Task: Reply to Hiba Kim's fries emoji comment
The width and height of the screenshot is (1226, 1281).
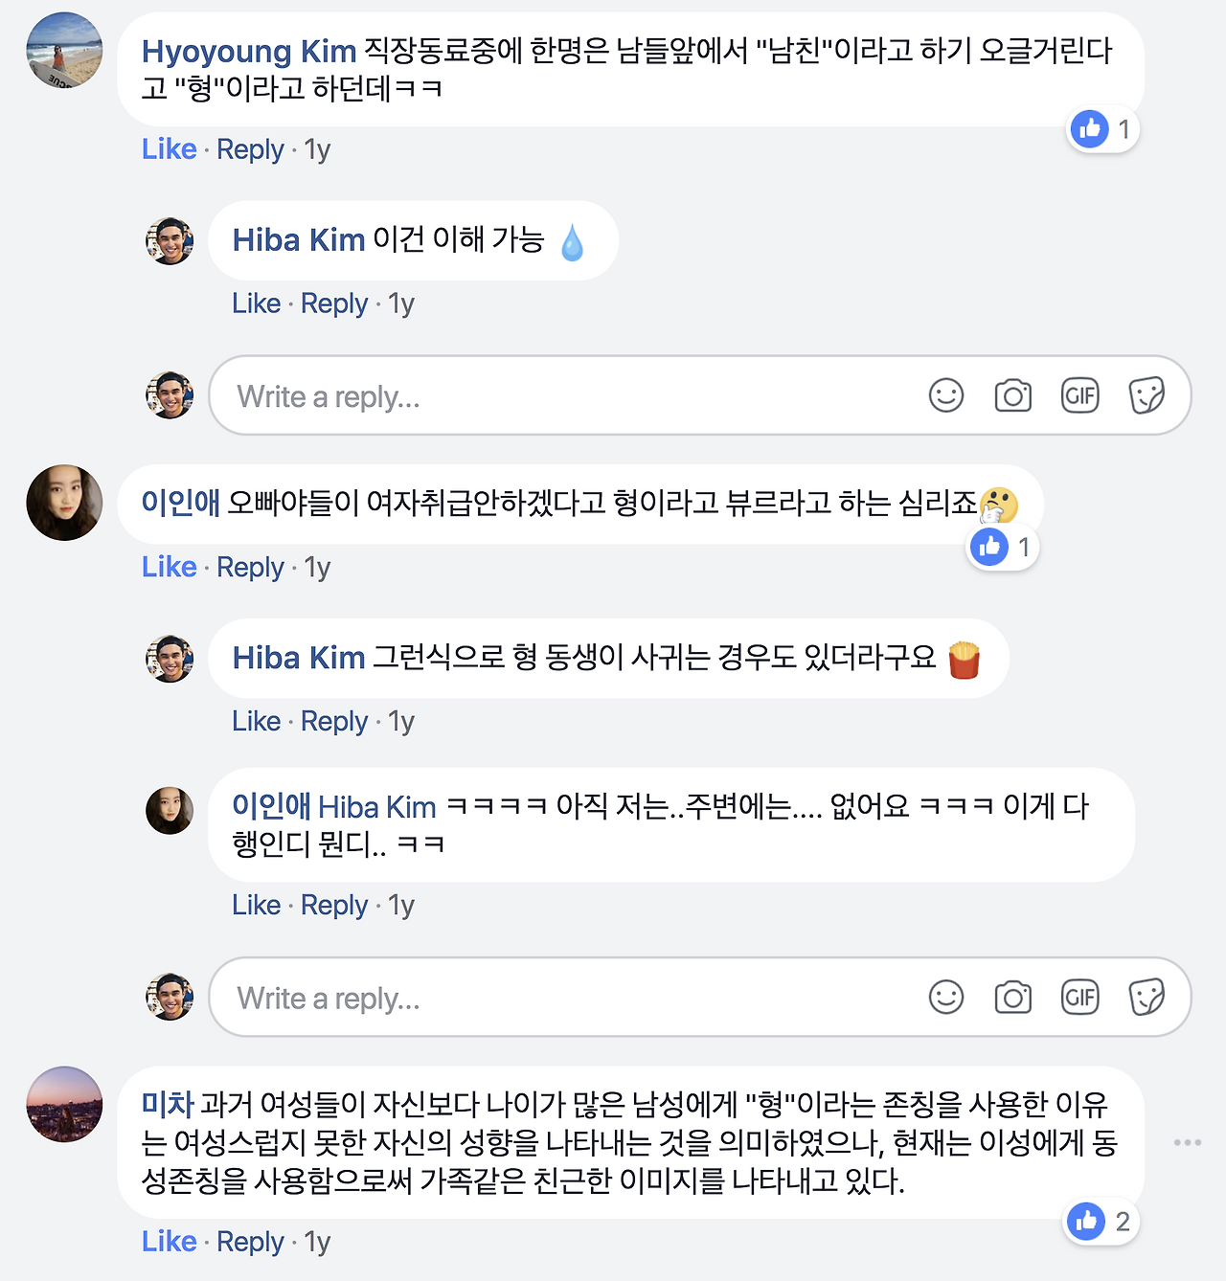Action: click(x=334, y=721)
